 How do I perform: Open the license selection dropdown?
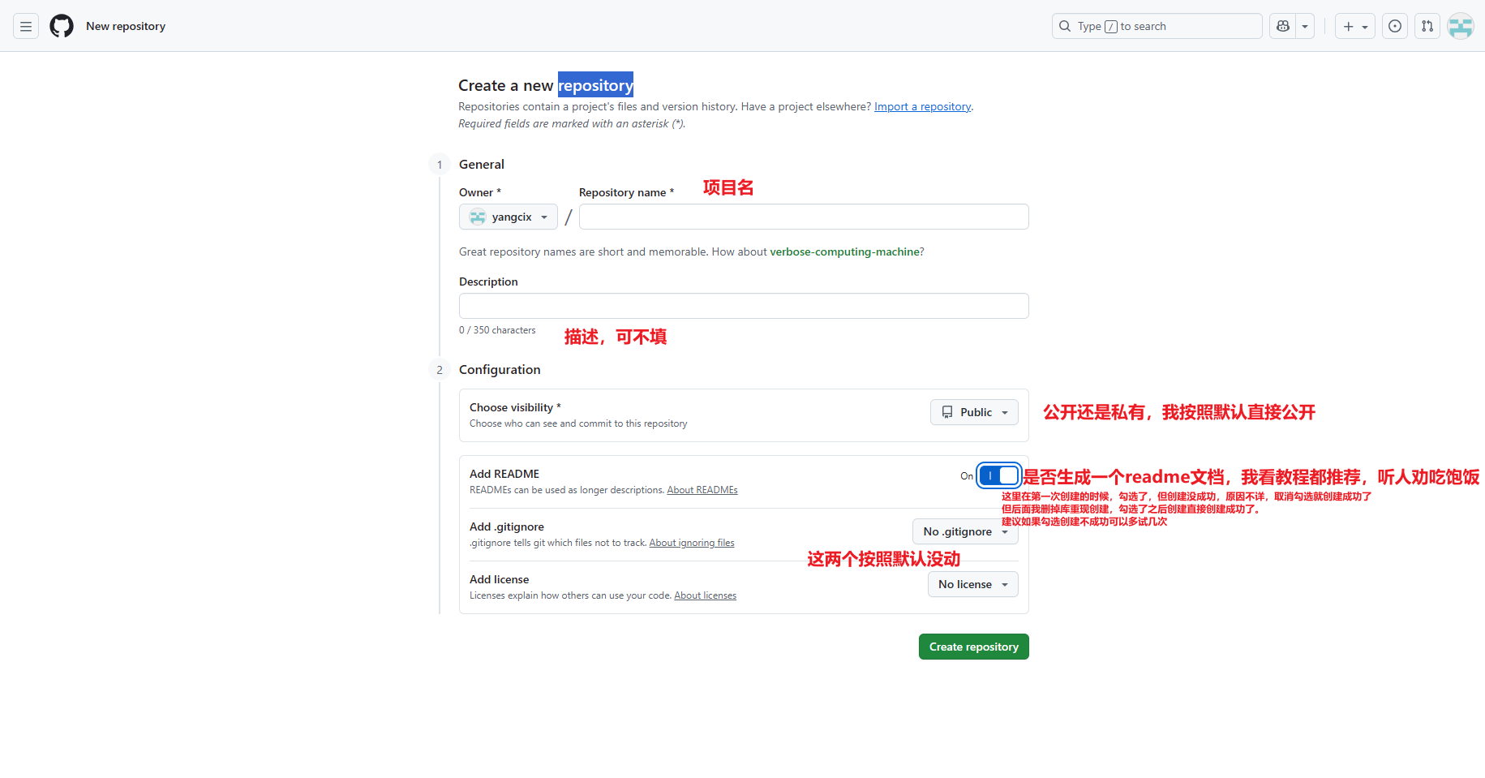[x=972, y=584]
